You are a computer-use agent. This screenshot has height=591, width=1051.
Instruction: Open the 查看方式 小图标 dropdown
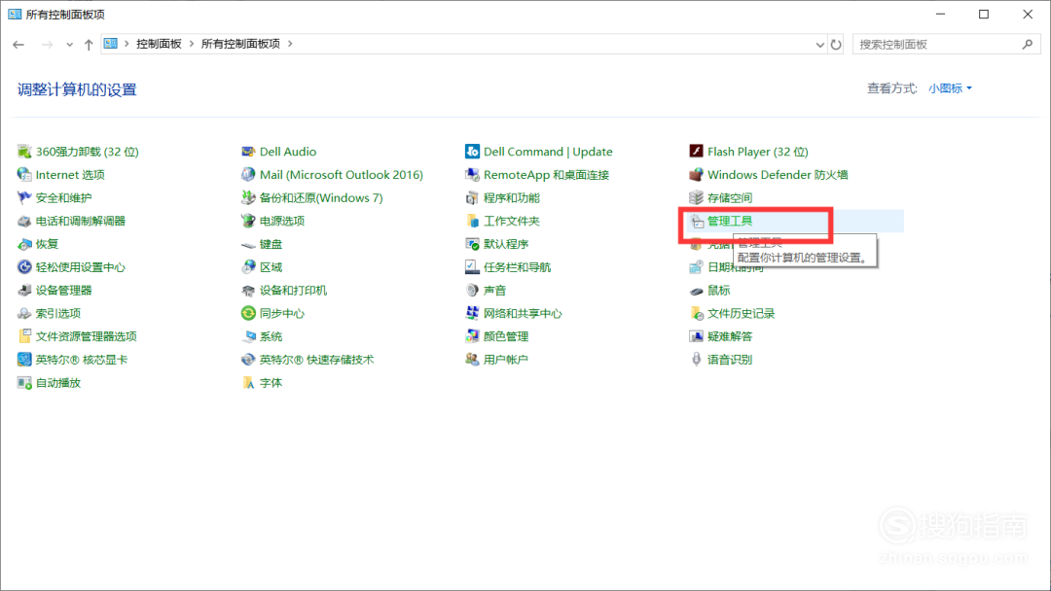(x=950, y=88)
